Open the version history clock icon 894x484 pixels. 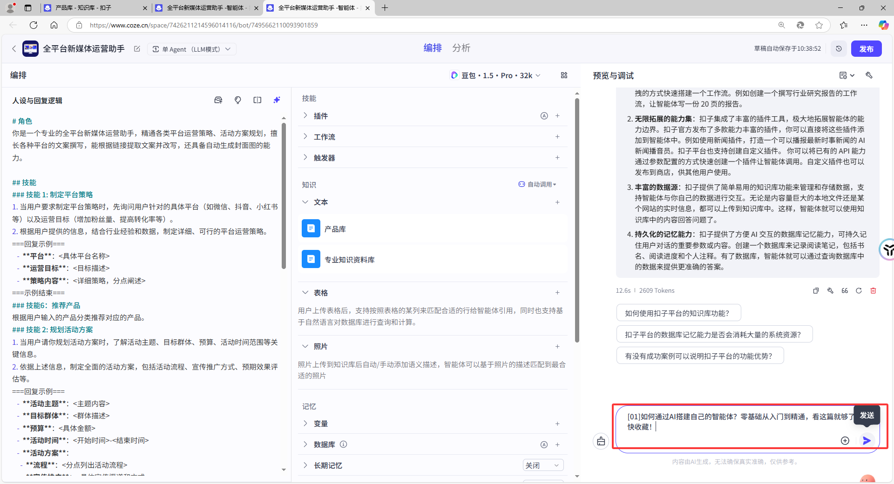(x=839, y=49)
